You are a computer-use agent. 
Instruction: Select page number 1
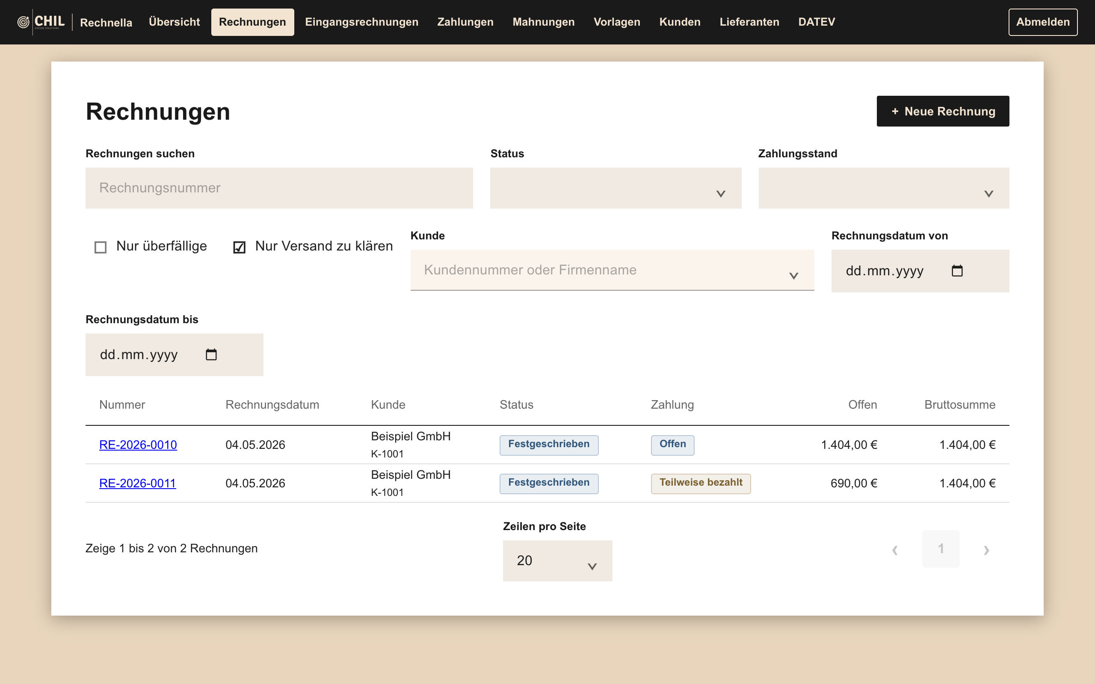point(941,549)
